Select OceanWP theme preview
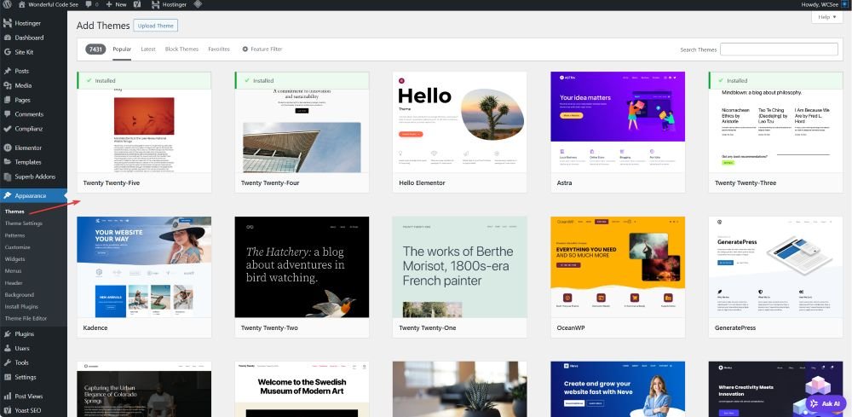This screenshot has height=417, width=852. tap(618, 277)
